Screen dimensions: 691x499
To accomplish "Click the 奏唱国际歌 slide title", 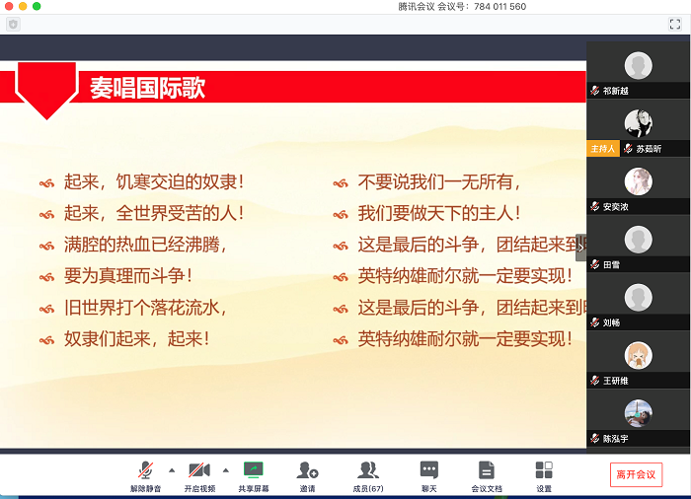I will (147, 88).
